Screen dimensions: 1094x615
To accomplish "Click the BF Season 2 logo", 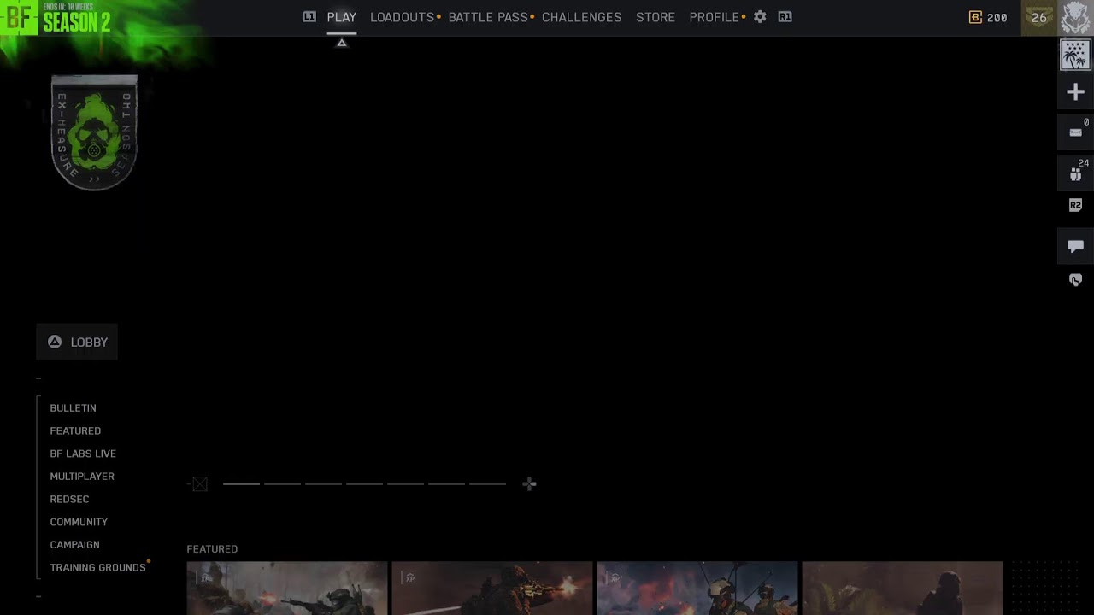I will (56, 17).
